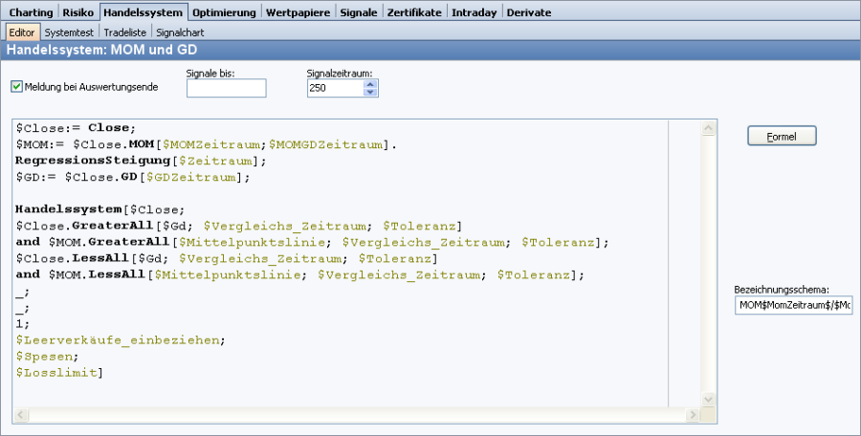Screen dimensions: 861x436
Task: Click the Signale bis input field
Action: tap(226, 88)
